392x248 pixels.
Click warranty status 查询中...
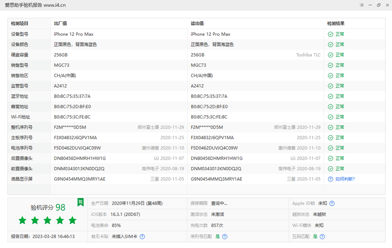pyautogui.click(x=219, y=204)
